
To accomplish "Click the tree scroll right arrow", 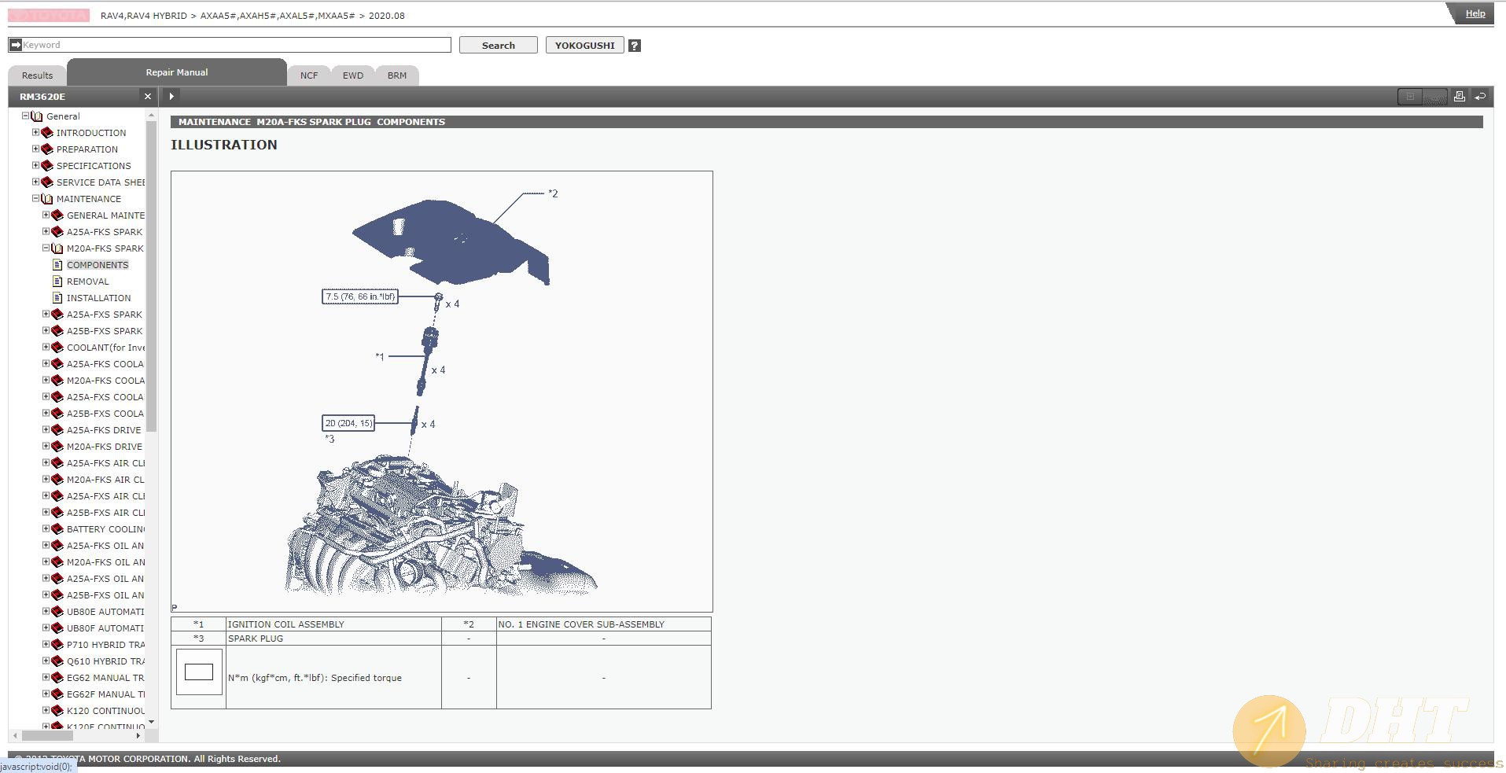I will coord(138,735).
